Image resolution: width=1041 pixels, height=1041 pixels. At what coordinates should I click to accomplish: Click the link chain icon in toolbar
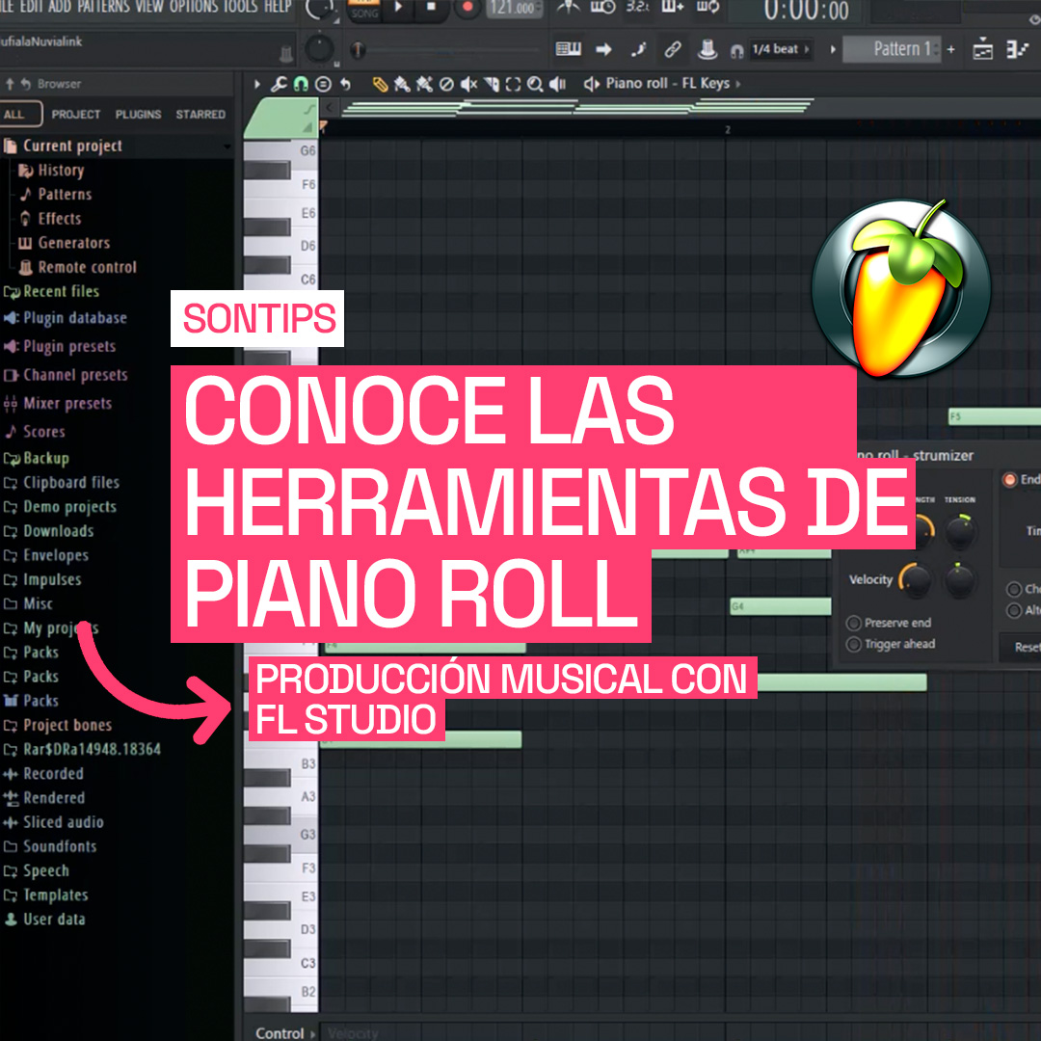coord(673,50)
